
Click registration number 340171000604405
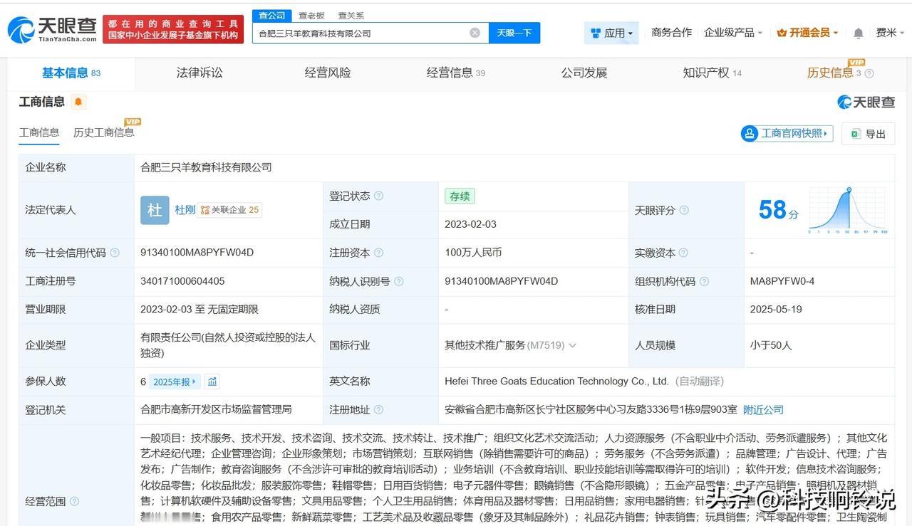coord(182,281)
